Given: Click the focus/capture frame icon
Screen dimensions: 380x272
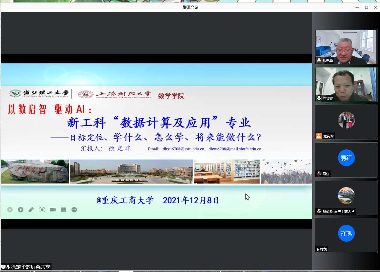Looking at the screenshot, I should point(42,210).
